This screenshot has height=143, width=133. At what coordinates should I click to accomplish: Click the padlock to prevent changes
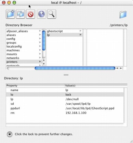10,134
